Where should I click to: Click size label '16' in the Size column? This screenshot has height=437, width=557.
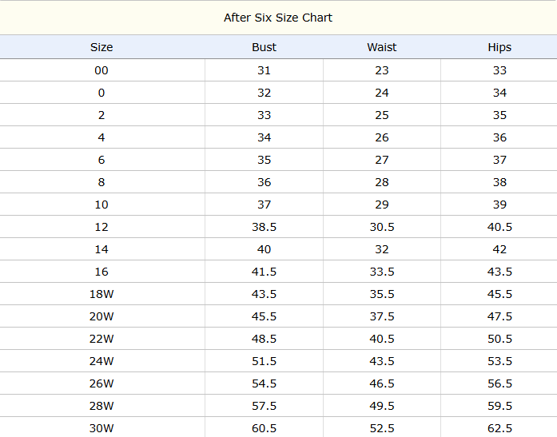click(101, 272)
